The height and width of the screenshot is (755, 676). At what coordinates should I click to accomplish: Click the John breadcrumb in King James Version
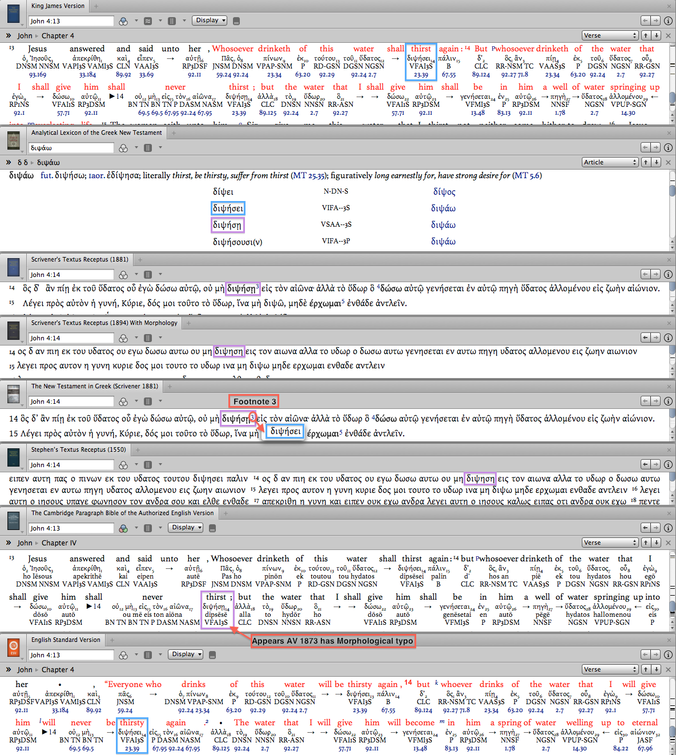(x=25, y=35)
